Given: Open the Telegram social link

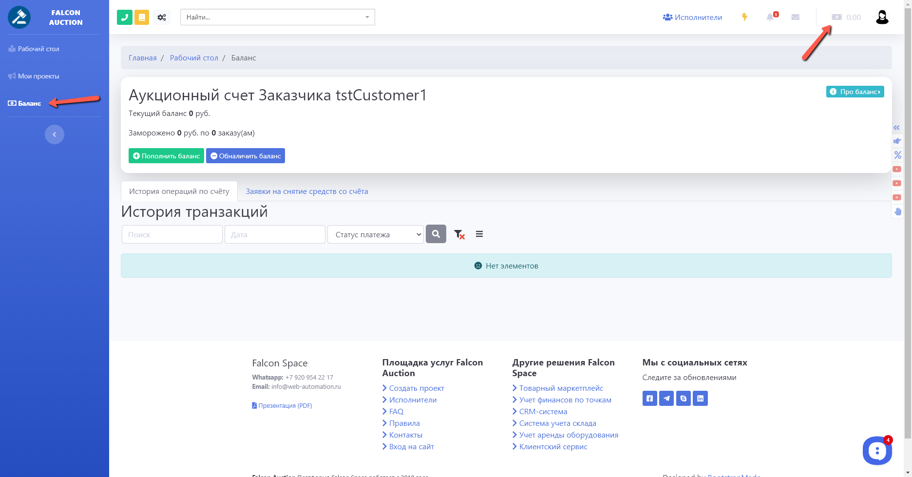Looking at the screenshot, I should point(666,398).
